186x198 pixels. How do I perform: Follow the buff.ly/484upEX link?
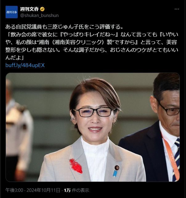tap(25, 65)
